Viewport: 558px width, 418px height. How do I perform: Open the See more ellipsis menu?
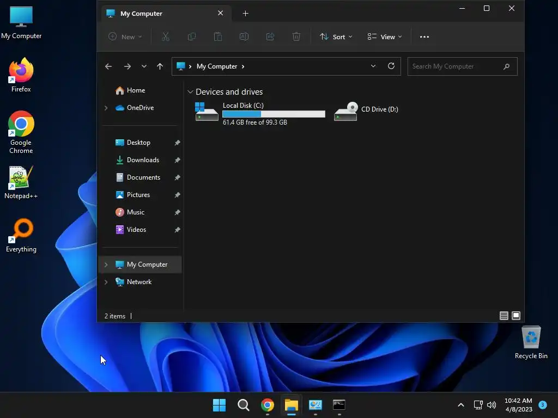(x=424, y=36)
